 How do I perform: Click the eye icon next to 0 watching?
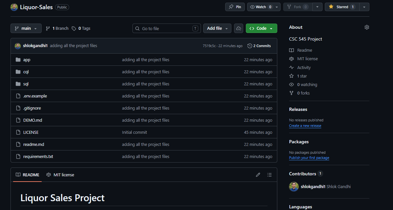[291, 84]
